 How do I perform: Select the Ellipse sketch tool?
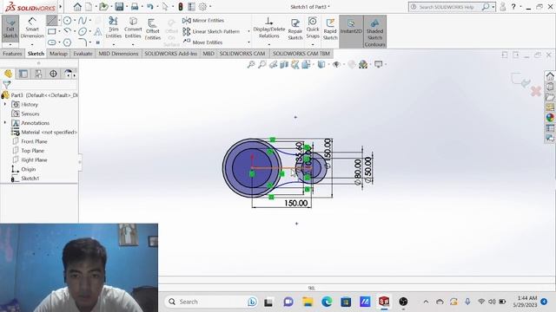pos(83,31)
